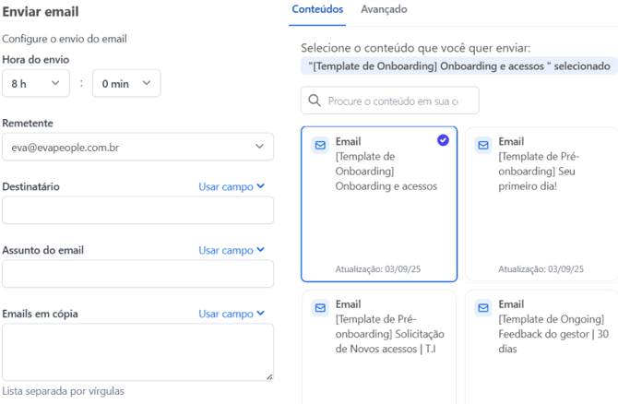
Task: Open Usar campo for Emails em cópia
Action: point(232,314)
